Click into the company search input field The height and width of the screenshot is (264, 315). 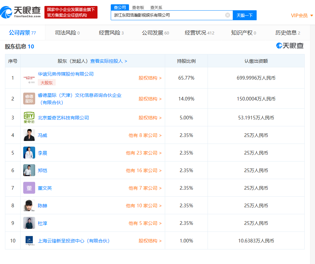[x=167, y=15]
